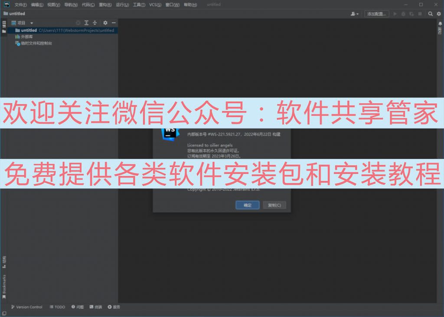Viewport: 444px width, 317px height.
Task: Click the Debug bug icon
Action: [403, 13]
